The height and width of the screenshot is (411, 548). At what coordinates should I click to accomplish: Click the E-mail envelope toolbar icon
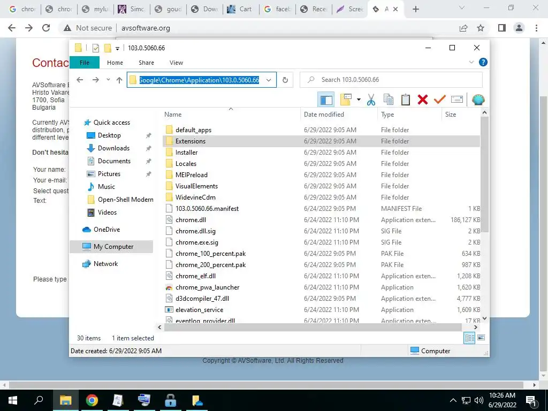pos(457,100)
